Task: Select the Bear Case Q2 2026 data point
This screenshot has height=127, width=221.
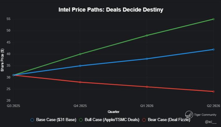Action: (x=213, y=91)
